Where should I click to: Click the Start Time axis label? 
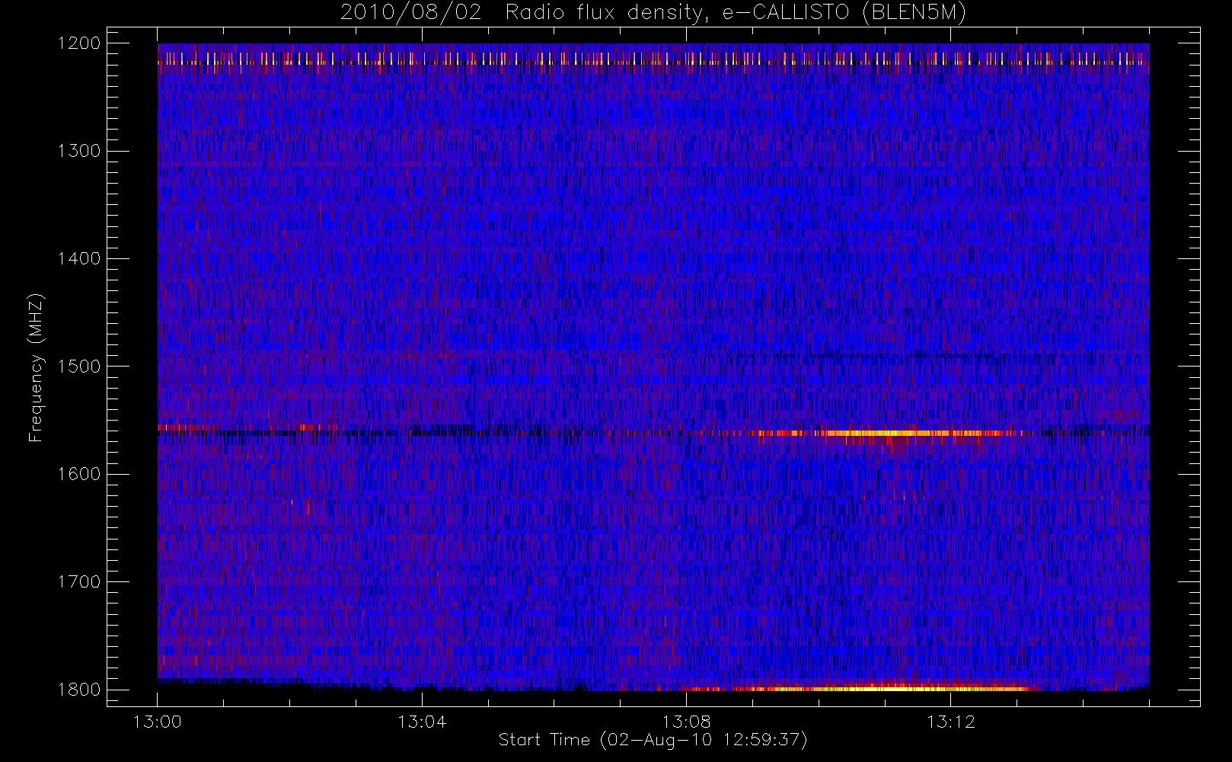pyautogui.click(x=653, y=740)
